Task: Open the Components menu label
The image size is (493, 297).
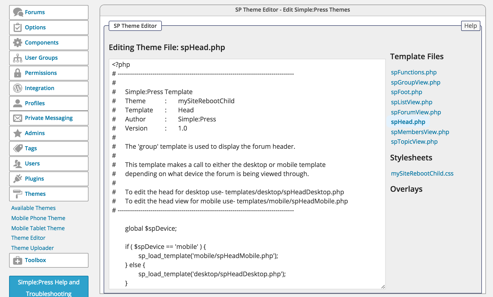Action: [x=42, y=43]
